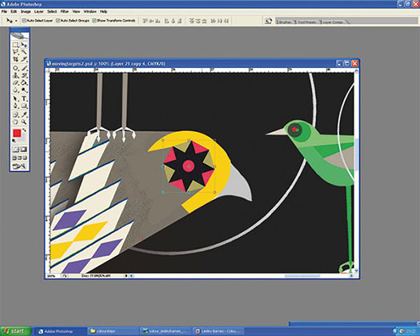The image size is (420, 336).
Task: Click the document horizontal scrollbar thumb
Action: (302, 276)
